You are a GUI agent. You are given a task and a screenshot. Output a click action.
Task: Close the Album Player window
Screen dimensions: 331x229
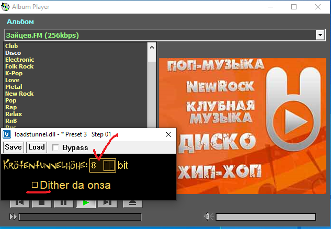pos(318,7)
